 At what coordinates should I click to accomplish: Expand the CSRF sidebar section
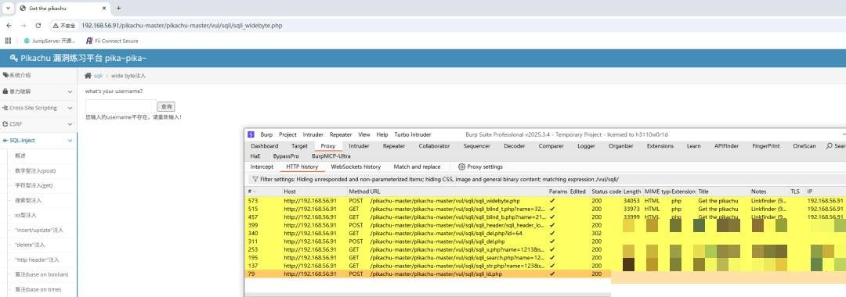38,123
